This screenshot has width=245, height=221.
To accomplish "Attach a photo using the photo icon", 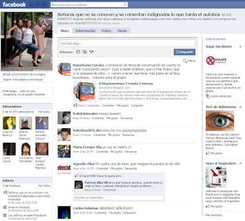I will (x=78, y=52).
